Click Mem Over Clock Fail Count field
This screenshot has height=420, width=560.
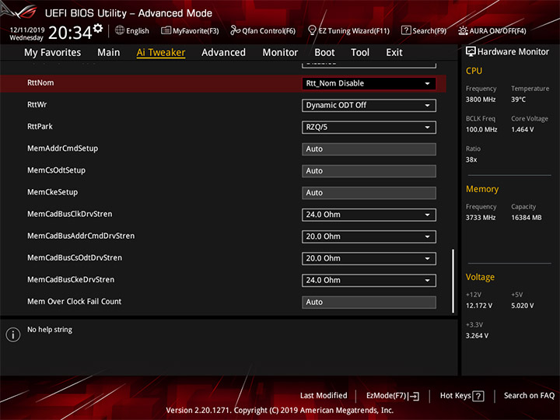[x=369, y=302]
